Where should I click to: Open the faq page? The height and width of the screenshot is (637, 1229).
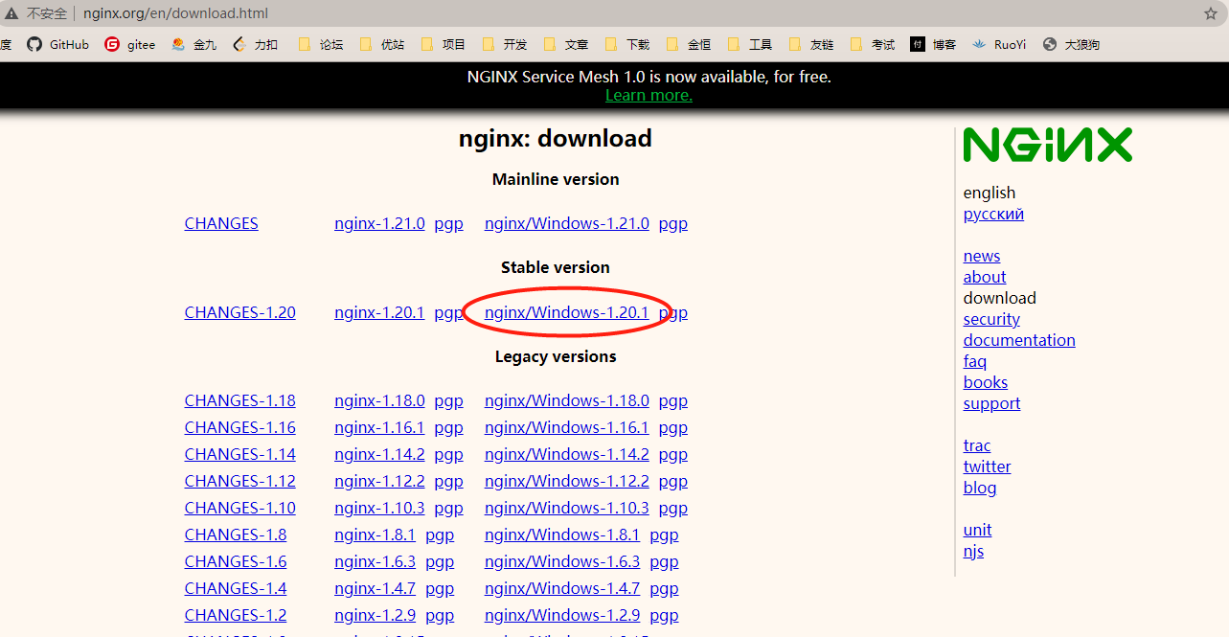click(x=975, y=361)
